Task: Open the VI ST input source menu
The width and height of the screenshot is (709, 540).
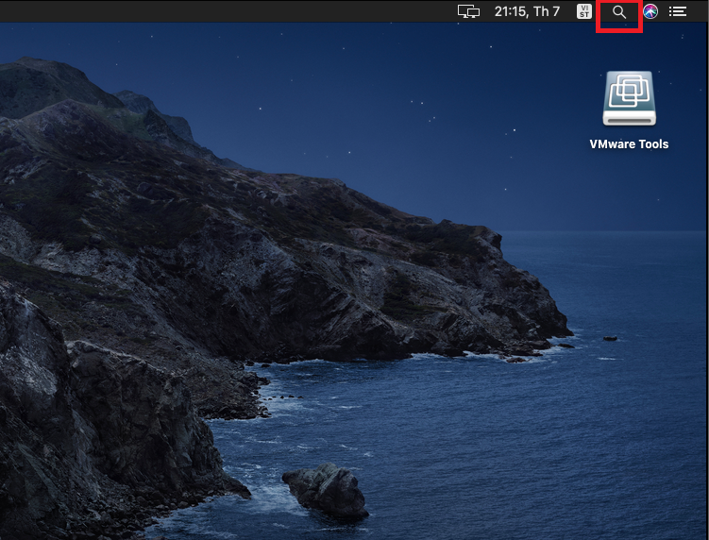Action: pos(584,11)
